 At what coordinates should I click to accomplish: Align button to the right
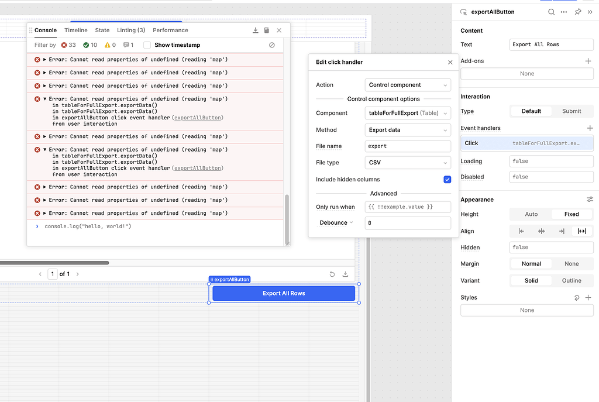[x=562, y=231]
